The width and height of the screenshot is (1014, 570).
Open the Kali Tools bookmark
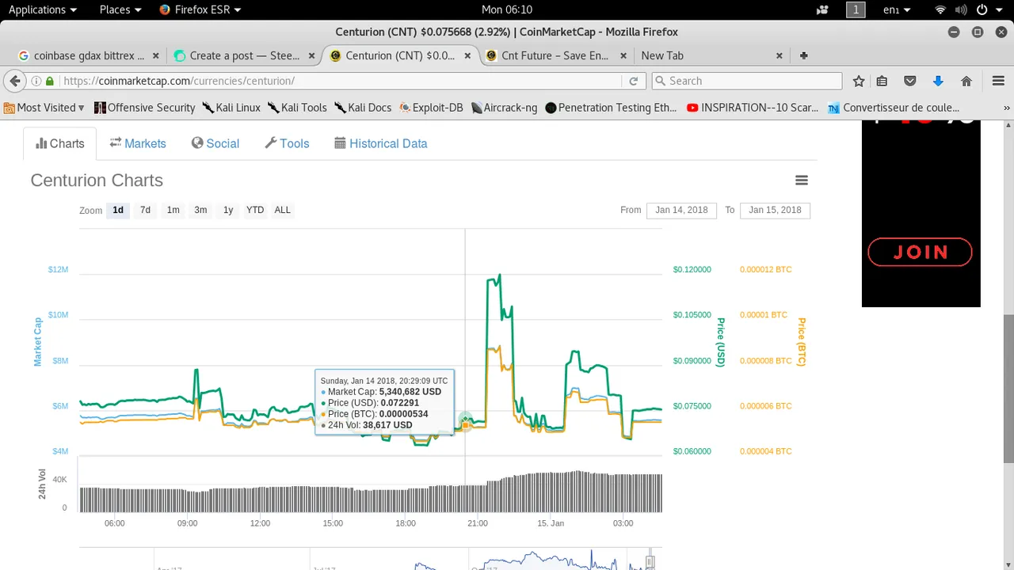(297, 108)
